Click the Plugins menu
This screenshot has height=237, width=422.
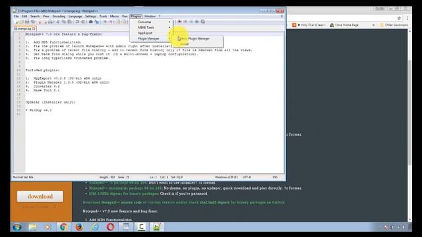tap(136, 16)
